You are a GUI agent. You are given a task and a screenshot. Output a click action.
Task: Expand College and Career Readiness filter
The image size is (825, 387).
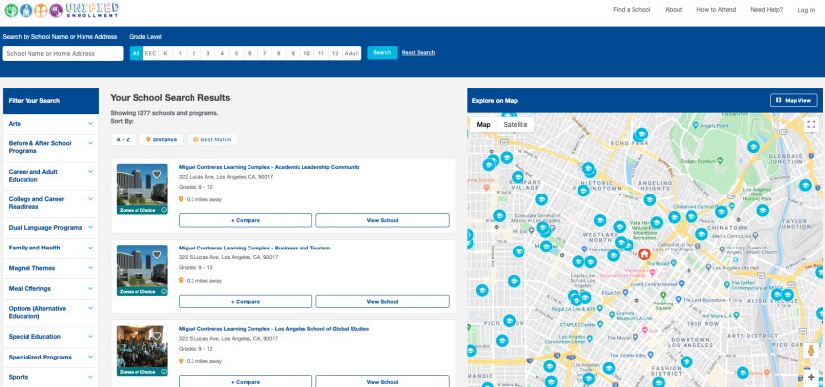pyautogui.click(x=50, y=203)
